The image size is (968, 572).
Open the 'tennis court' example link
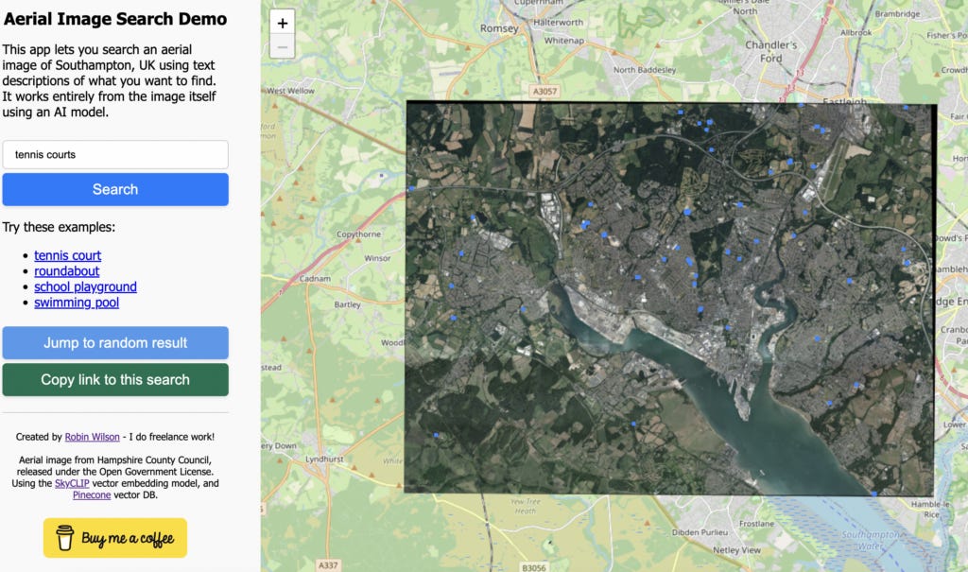coord(67,255)
